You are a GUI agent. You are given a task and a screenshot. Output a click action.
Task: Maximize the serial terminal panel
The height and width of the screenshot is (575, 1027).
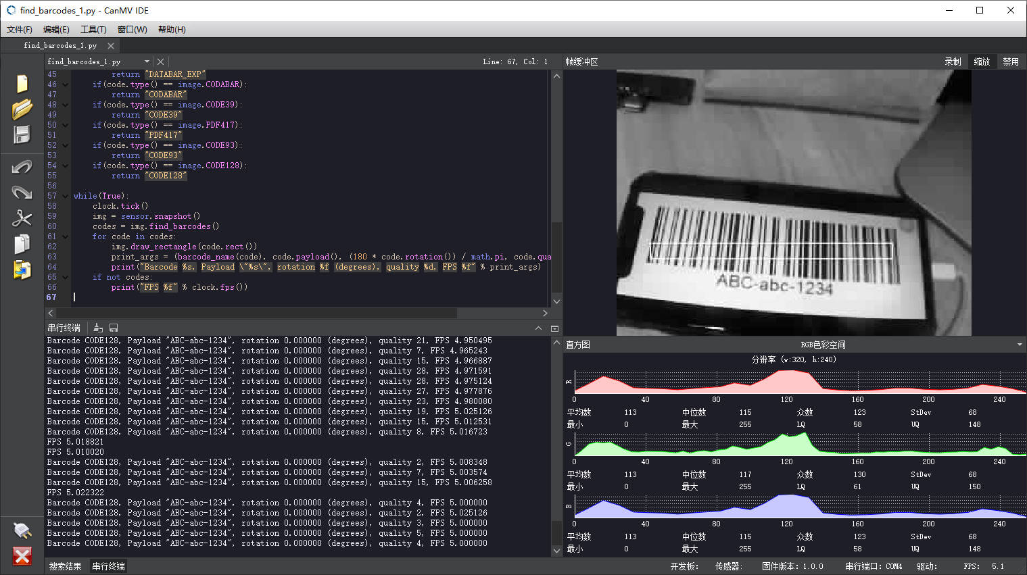pyautogui.click(x=554, y=328)
